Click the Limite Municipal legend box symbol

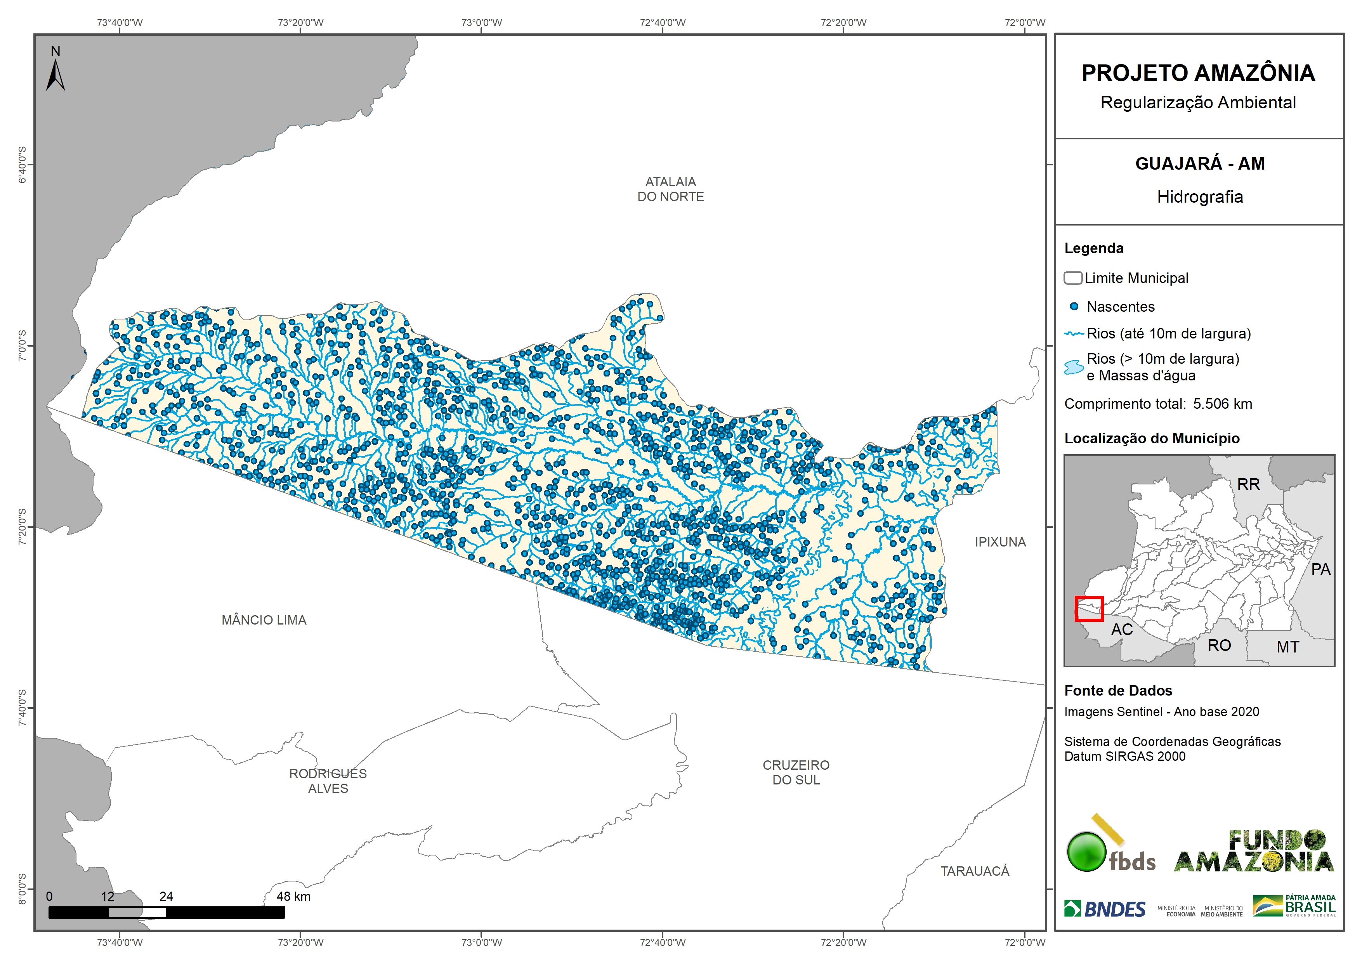click(1072, 278)
